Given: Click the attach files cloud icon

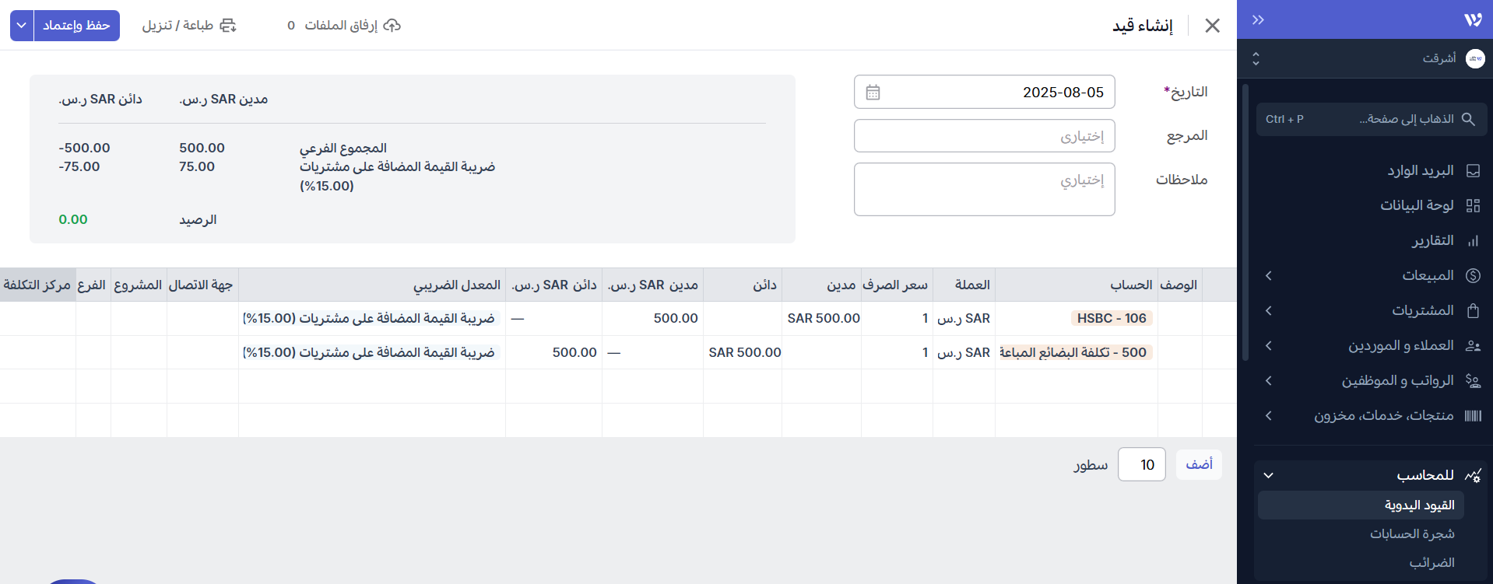Looking at the screenshot, I should click(392, 26).
